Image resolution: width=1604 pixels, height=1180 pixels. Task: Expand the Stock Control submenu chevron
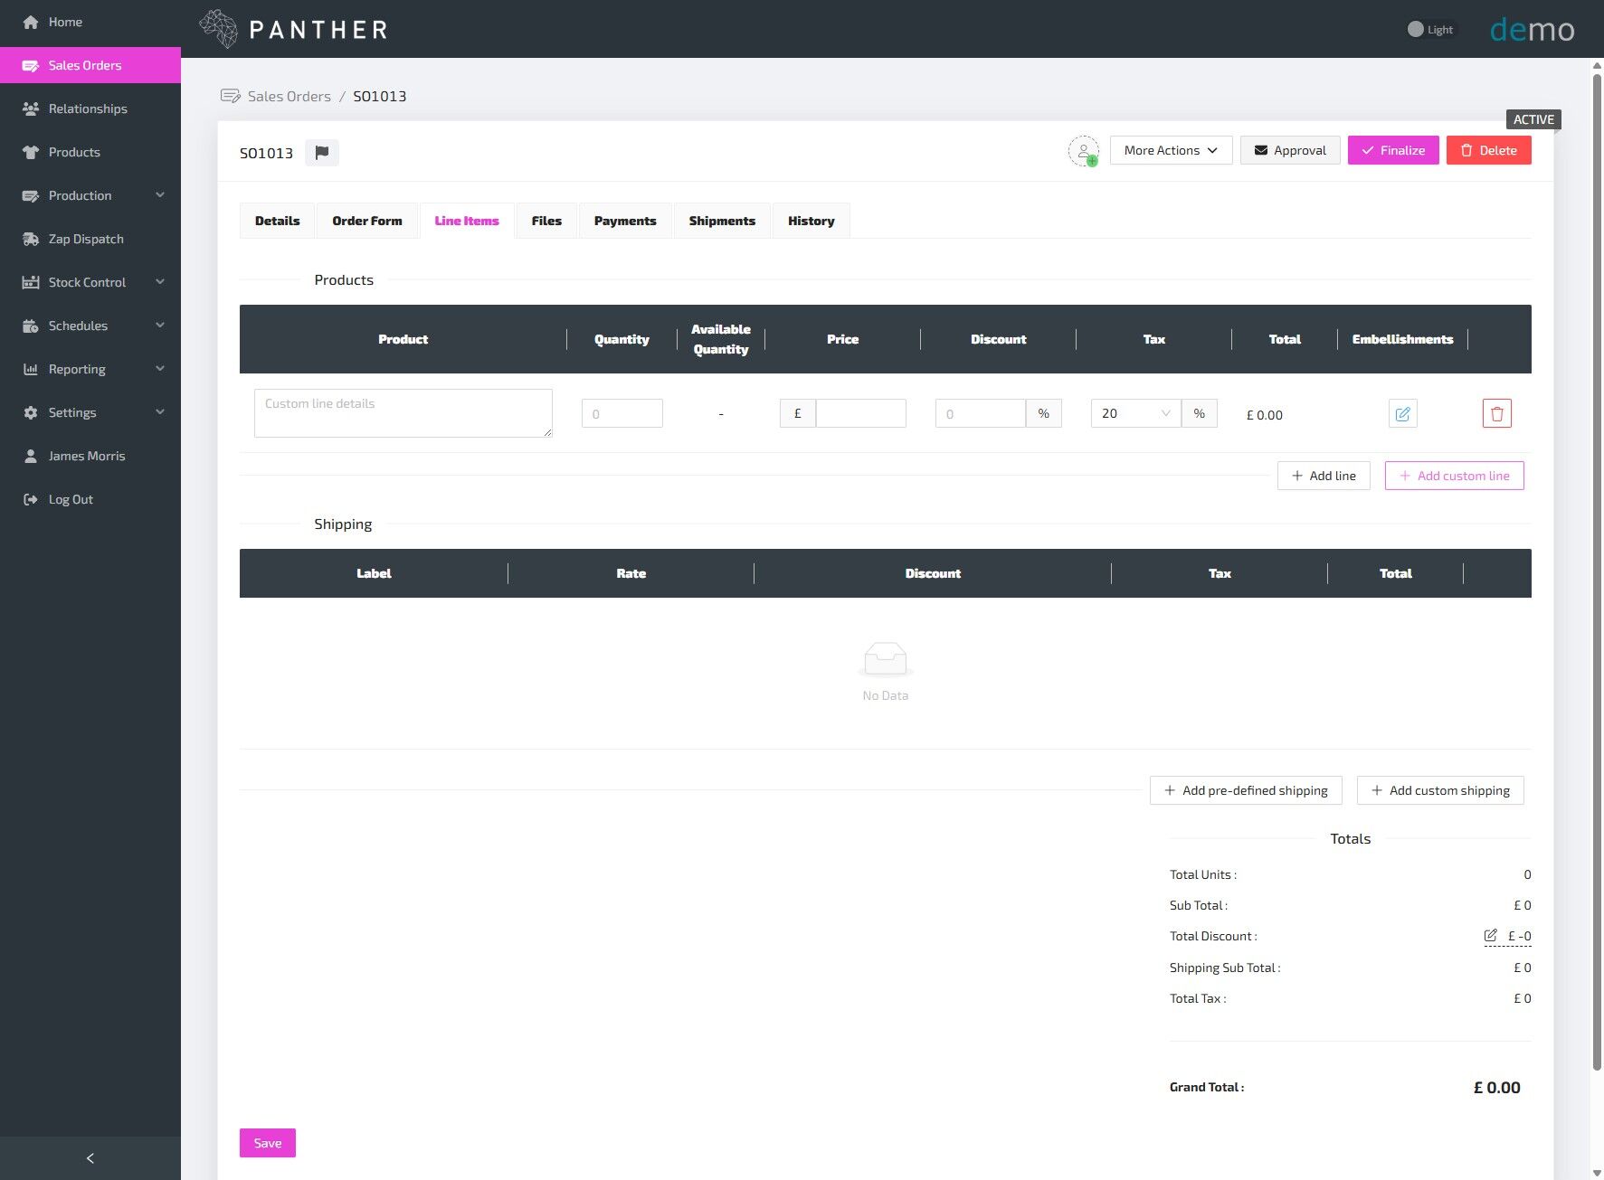[x=160, y=282]
